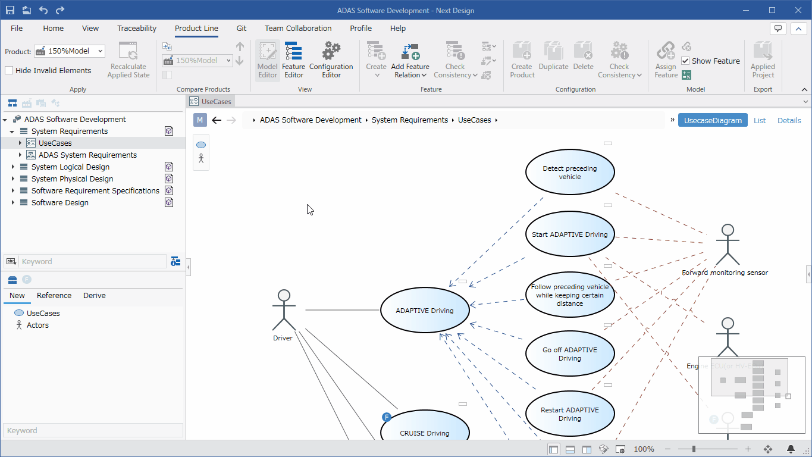Switch to the Profile ribbon tab

(360, 28)
